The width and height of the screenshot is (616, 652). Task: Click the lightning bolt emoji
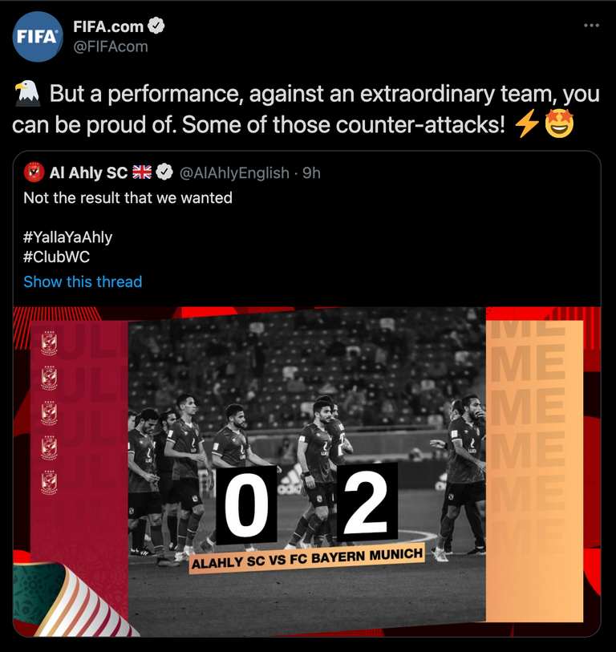pos(528,124)
